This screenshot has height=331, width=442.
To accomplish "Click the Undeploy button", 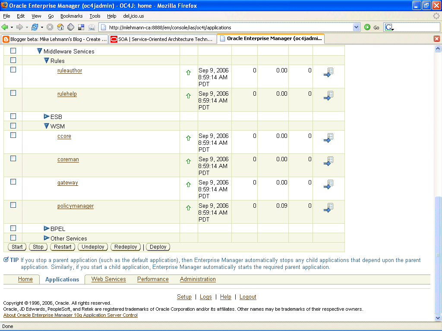I will pos(93,247).
